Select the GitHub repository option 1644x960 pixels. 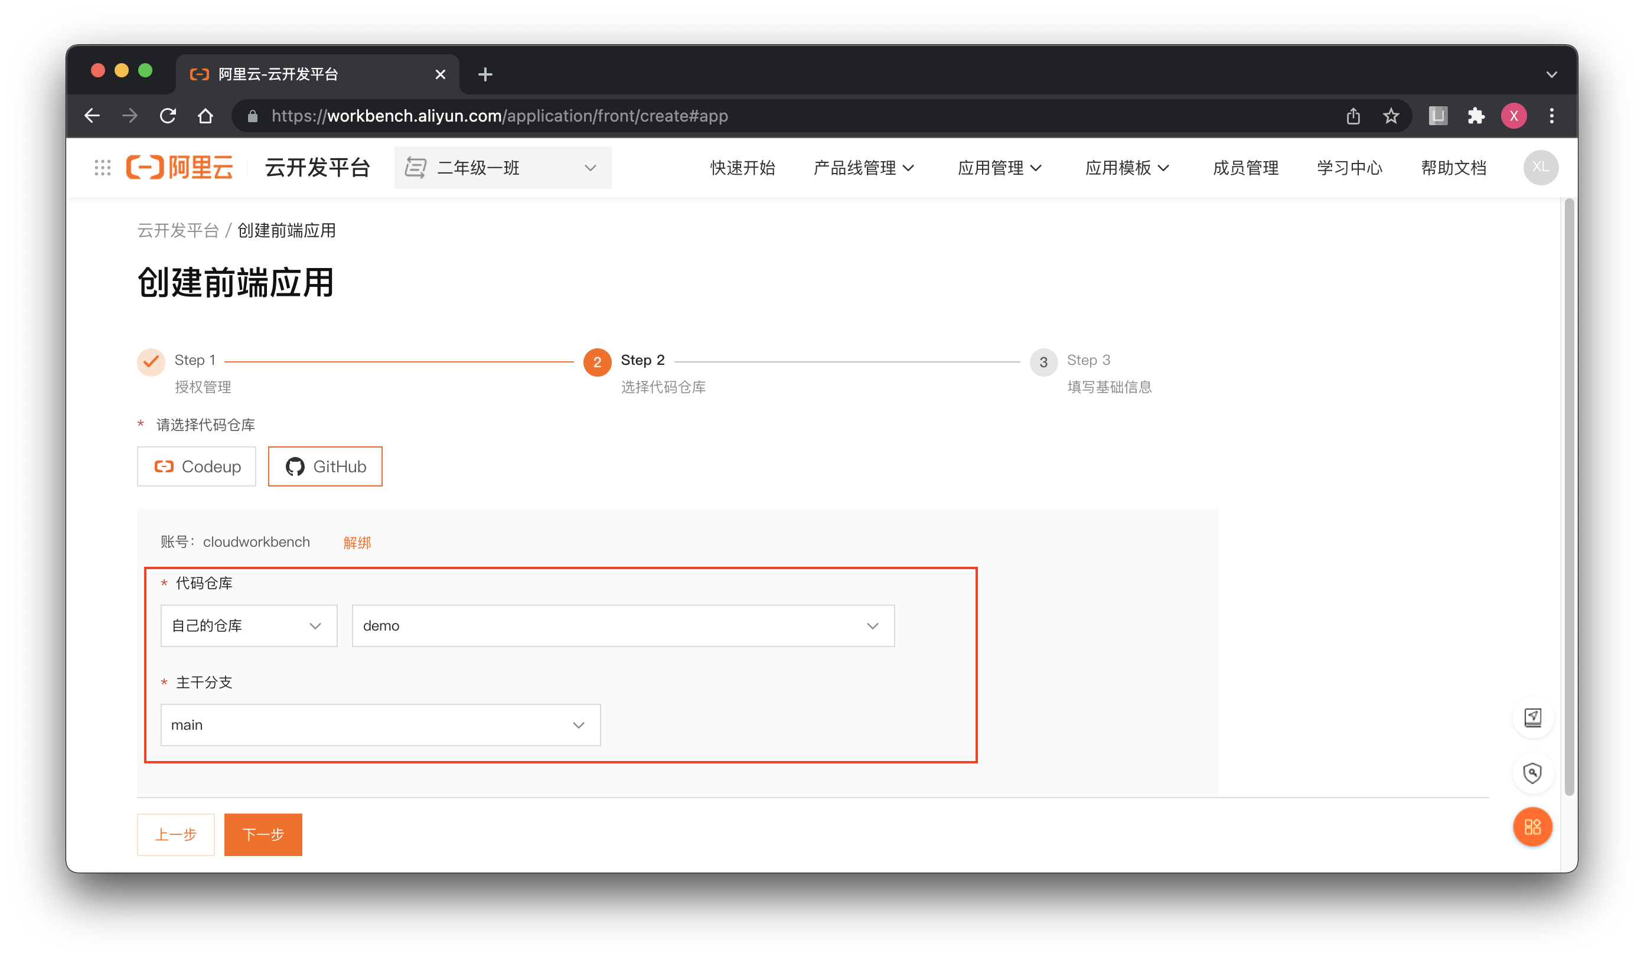tap(325, 466)
